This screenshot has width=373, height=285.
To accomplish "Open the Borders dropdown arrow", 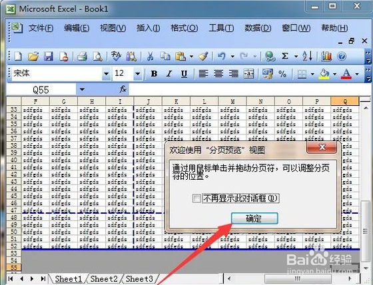I will pos(312,74).
